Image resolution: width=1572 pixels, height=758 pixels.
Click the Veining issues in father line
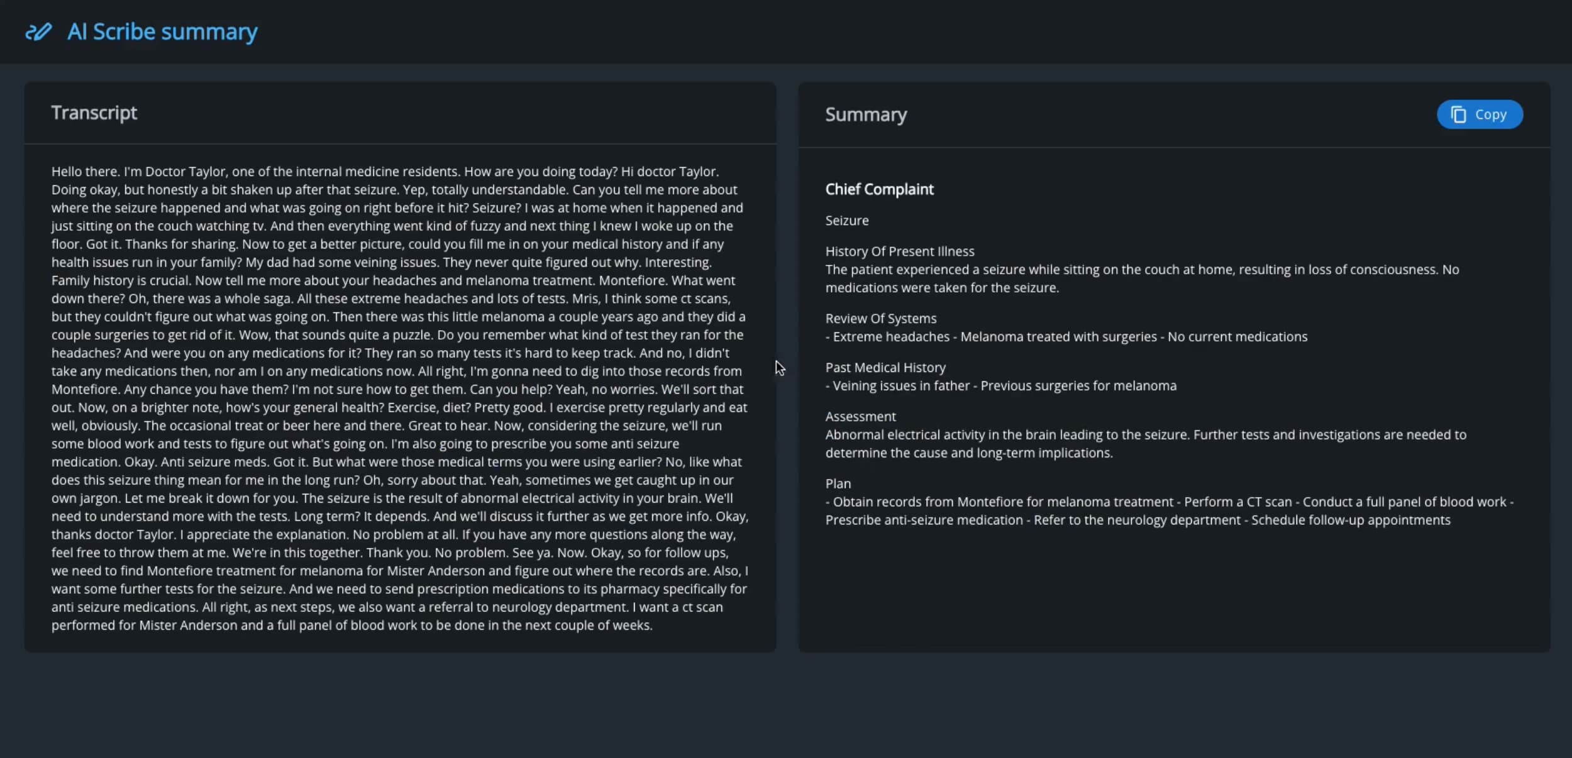pos(1001,386)
